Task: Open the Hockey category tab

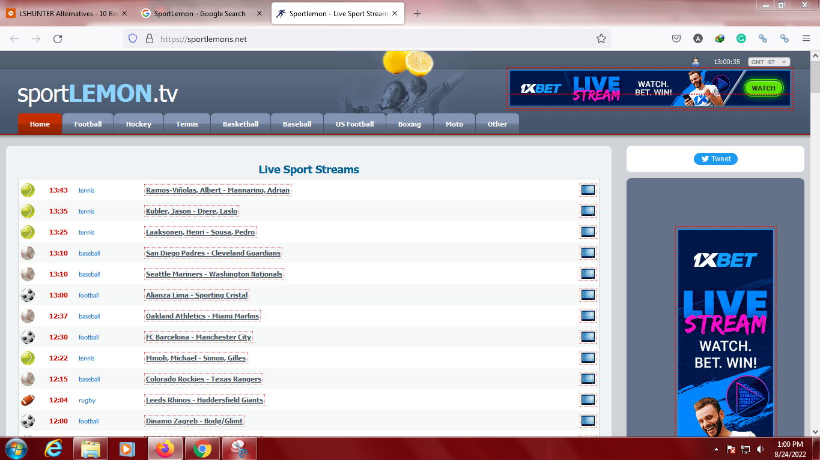Action: click(139, 124)
